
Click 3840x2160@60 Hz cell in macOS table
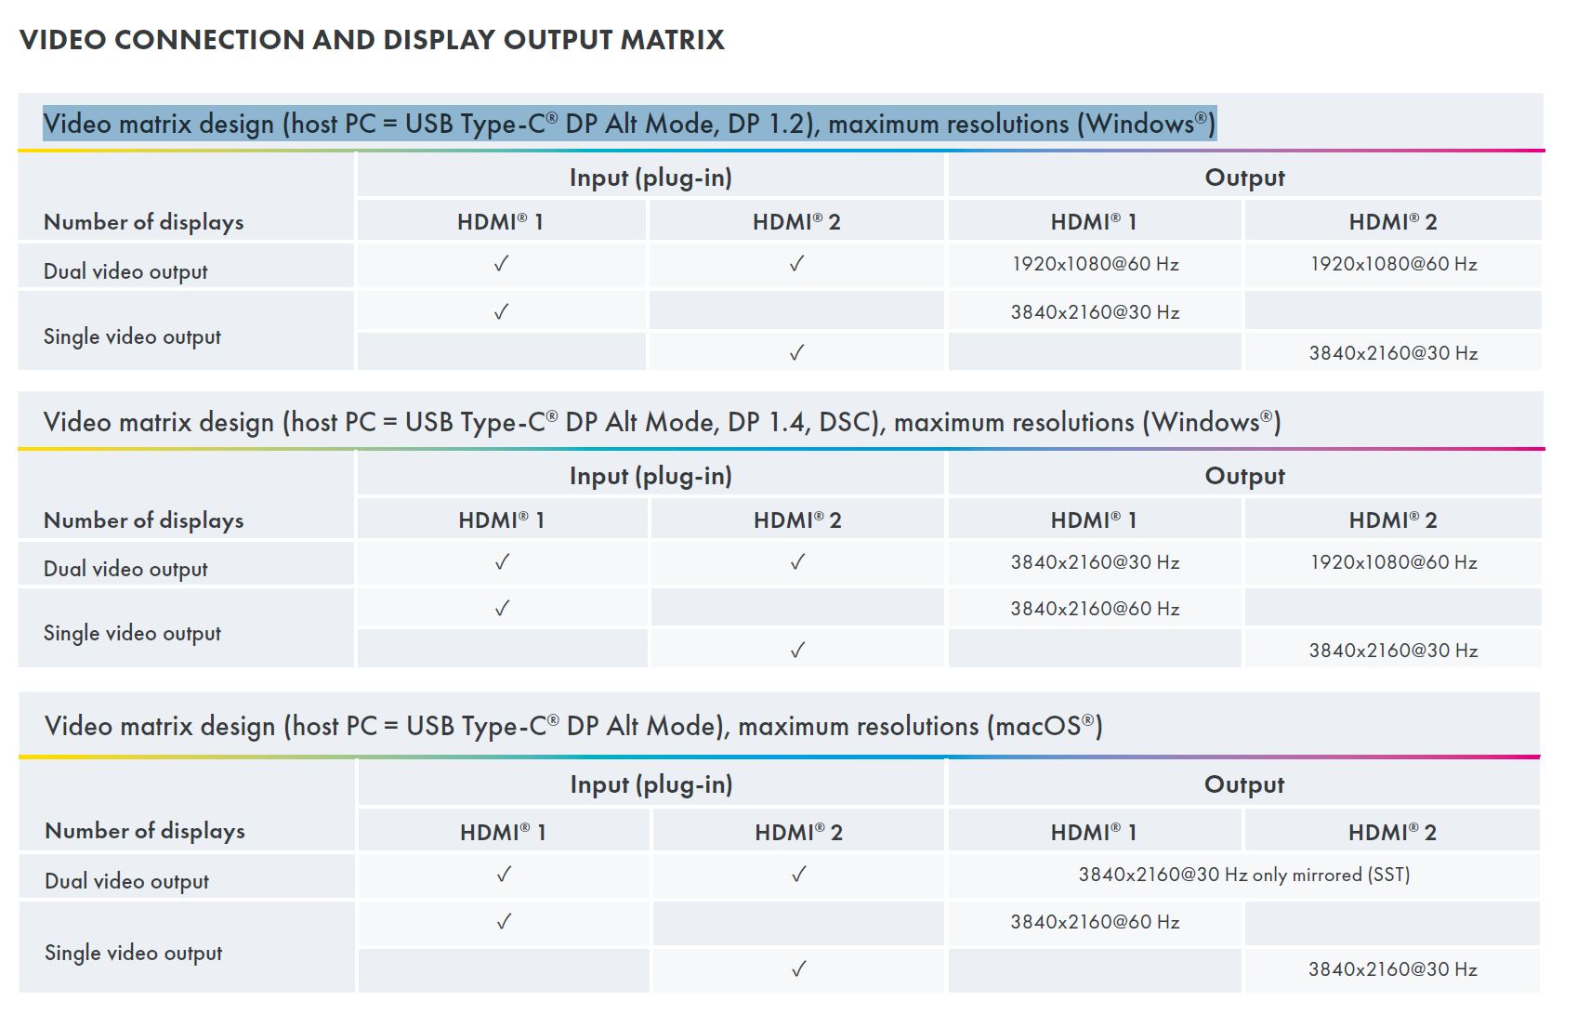pos(1095,922)
